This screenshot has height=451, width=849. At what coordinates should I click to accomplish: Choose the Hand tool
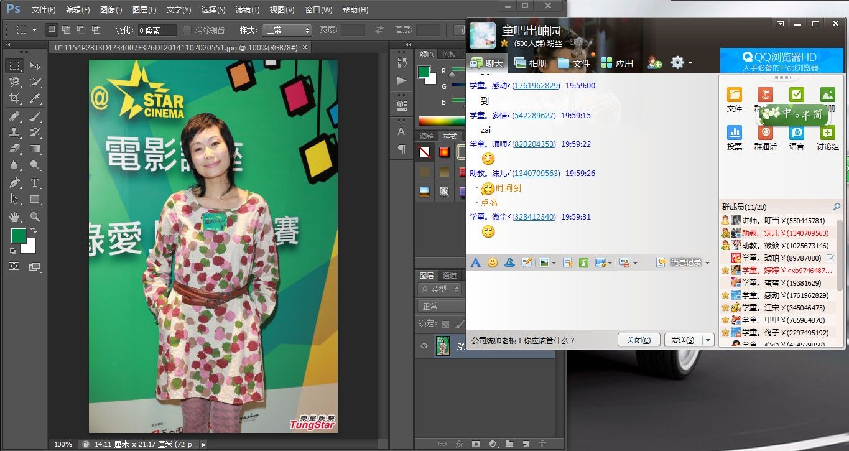point(14,217)
